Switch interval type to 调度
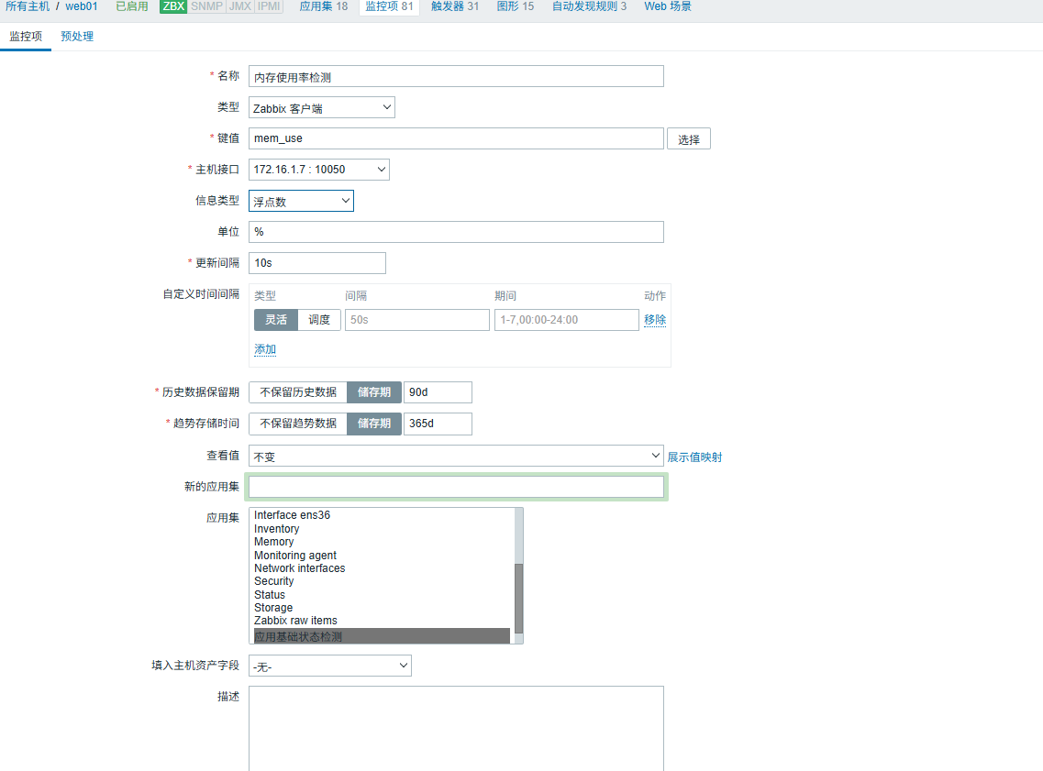The image size is (1043, 771). click(x=319, y=320)
